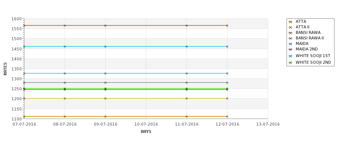The width and height of the screenshot is (360, 158).
Task: Click ATTA II data point on 11-07-2016
Action: click(x=187, y=98)
